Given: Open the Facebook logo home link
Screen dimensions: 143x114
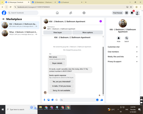Looking at the screenshot, I should 4,13.
